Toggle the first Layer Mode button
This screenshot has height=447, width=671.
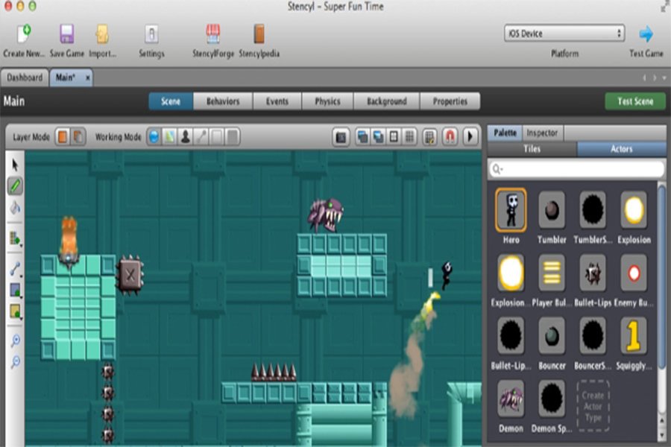63,137
